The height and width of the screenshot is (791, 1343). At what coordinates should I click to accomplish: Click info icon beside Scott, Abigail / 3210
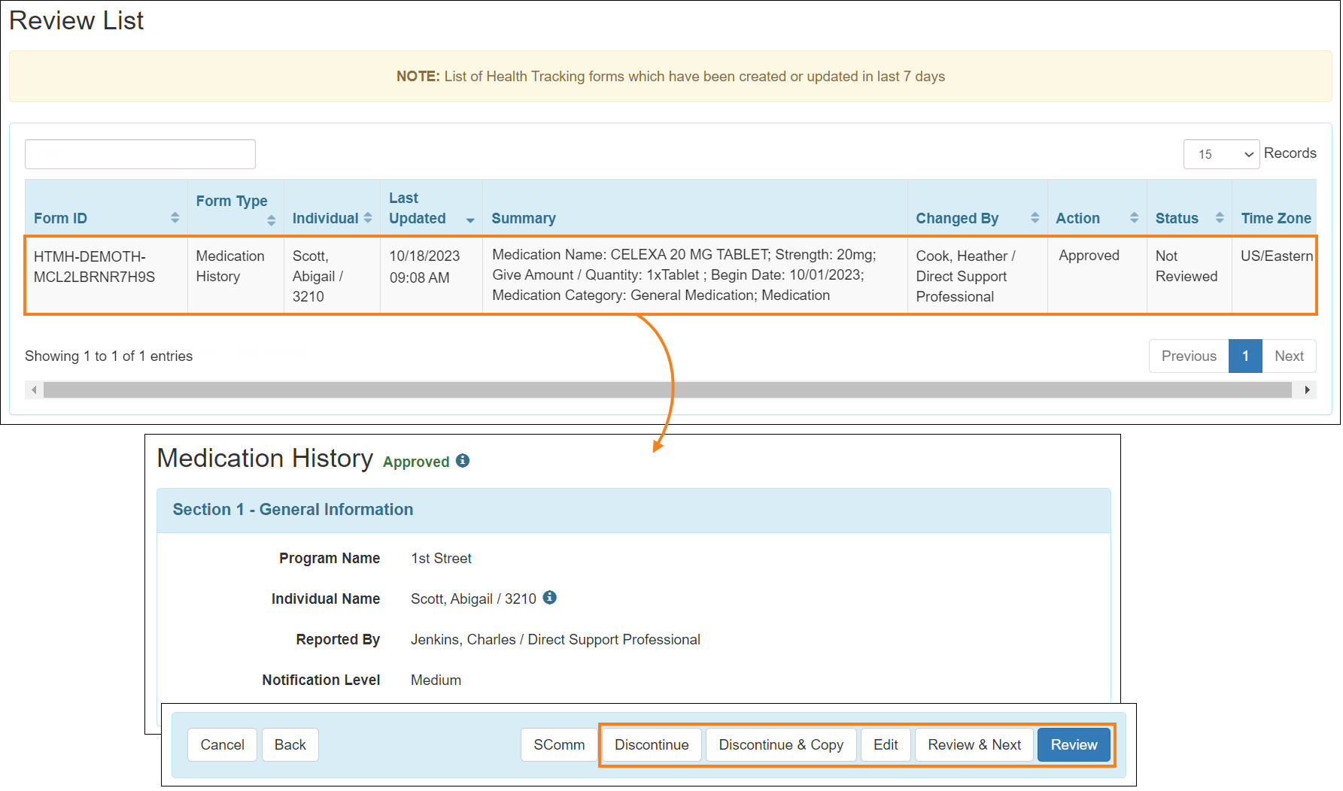pyautogui.click(x=550, y=597)
